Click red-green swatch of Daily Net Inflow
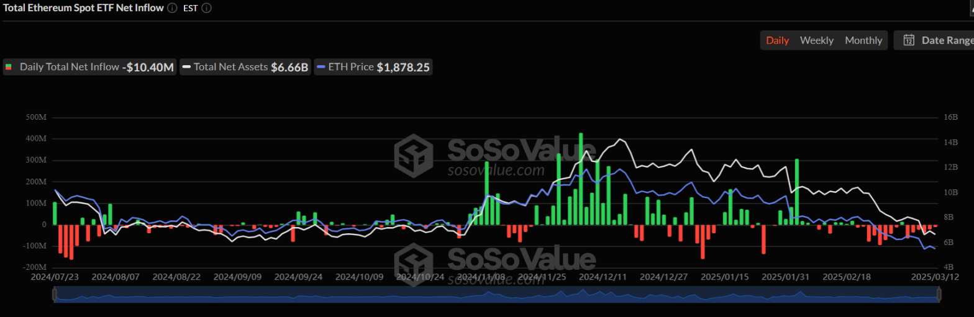The width and height of the screenshot is (974, 317). click(9, 67)
